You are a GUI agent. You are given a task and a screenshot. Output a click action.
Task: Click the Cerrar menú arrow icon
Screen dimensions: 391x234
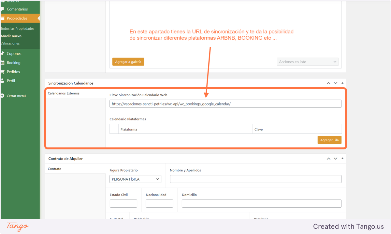coord(2,96)
